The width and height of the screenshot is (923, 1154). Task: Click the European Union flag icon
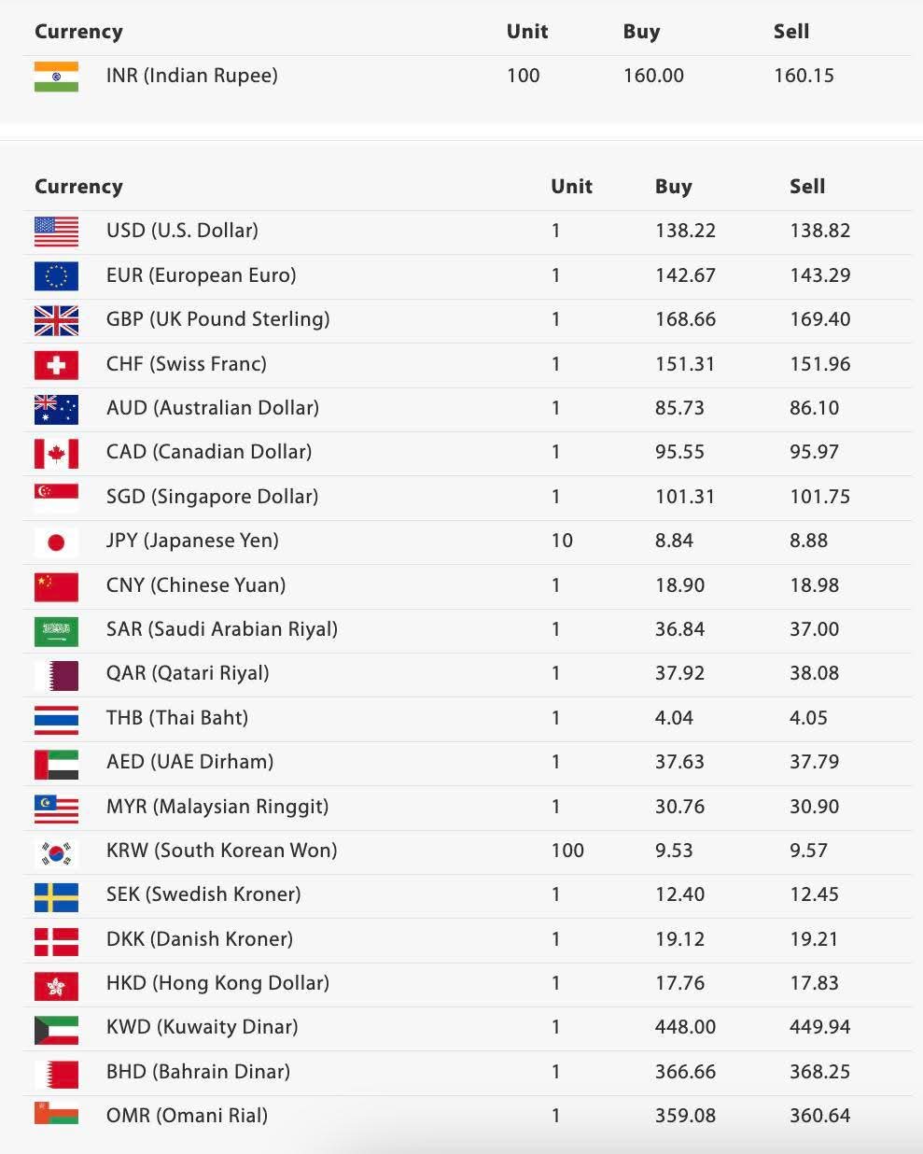coord(56,275)
